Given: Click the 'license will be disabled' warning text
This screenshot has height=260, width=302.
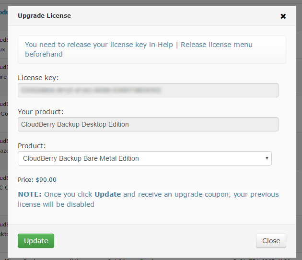Looking at the screenshot, I should click(x=56, y=204).
